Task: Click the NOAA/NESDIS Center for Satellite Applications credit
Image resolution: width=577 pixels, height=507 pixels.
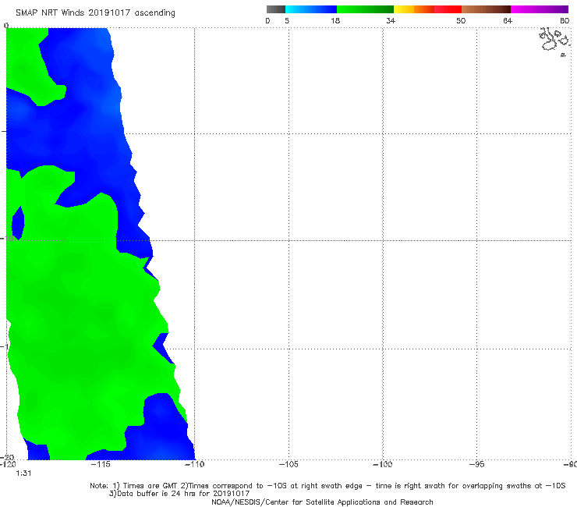Action: [x=322, y=502]
